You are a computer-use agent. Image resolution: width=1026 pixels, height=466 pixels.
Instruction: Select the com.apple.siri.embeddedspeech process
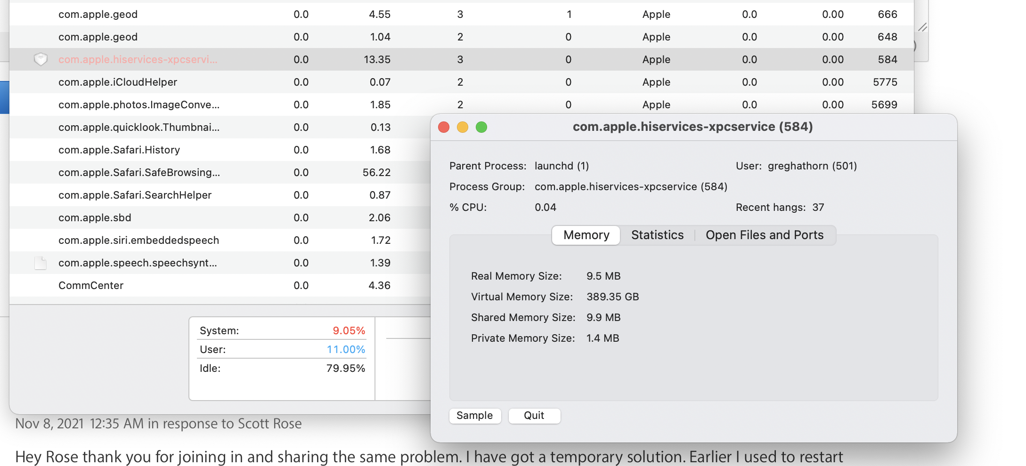coord(138,240)
